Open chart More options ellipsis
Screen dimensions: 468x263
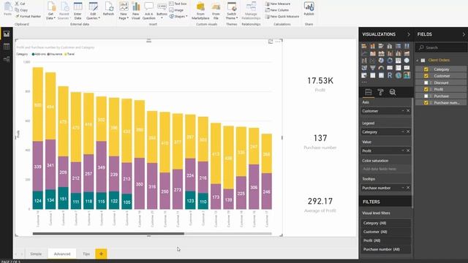click(x=278, y=42)
